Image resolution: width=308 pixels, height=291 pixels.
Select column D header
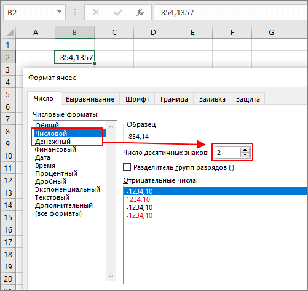[x=153, y=33]
